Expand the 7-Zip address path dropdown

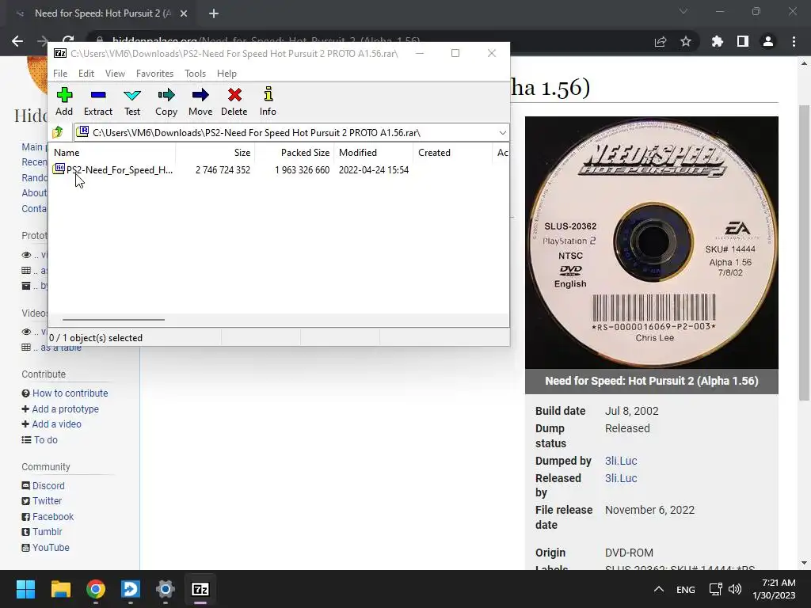click(x=502, y=133)
